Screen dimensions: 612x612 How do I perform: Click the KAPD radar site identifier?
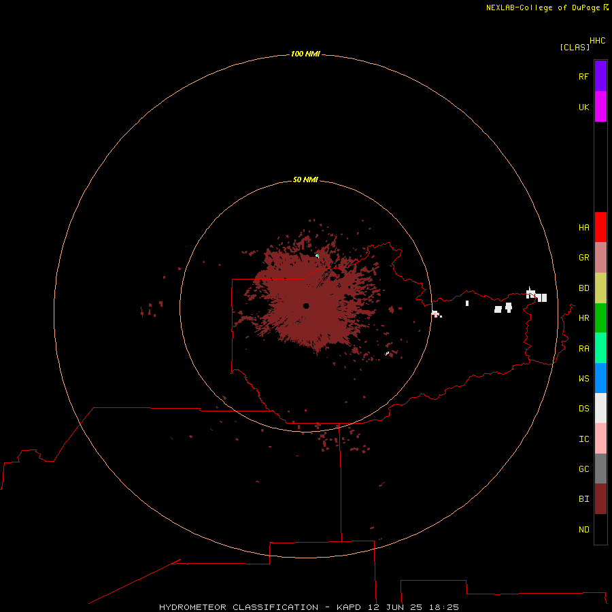pyautogui.click(x=349, y=607)
